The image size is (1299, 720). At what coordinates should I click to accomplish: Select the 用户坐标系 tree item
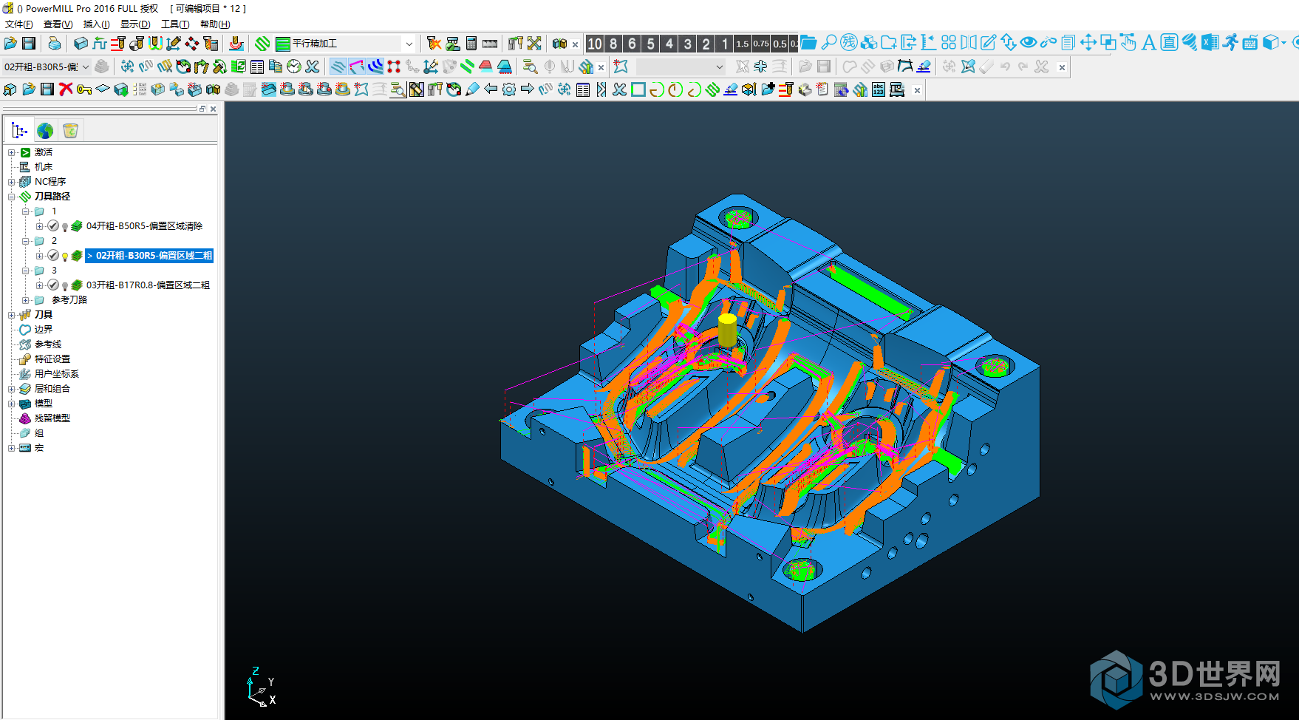pos(56,374)
